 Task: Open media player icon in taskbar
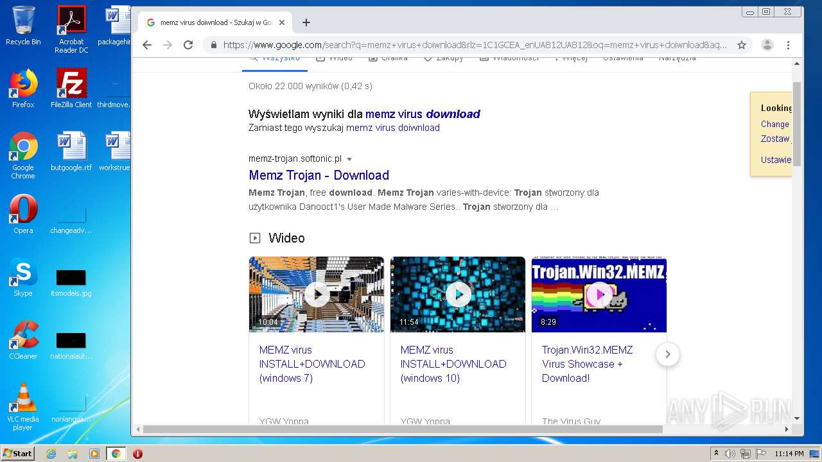click(94, 454)
